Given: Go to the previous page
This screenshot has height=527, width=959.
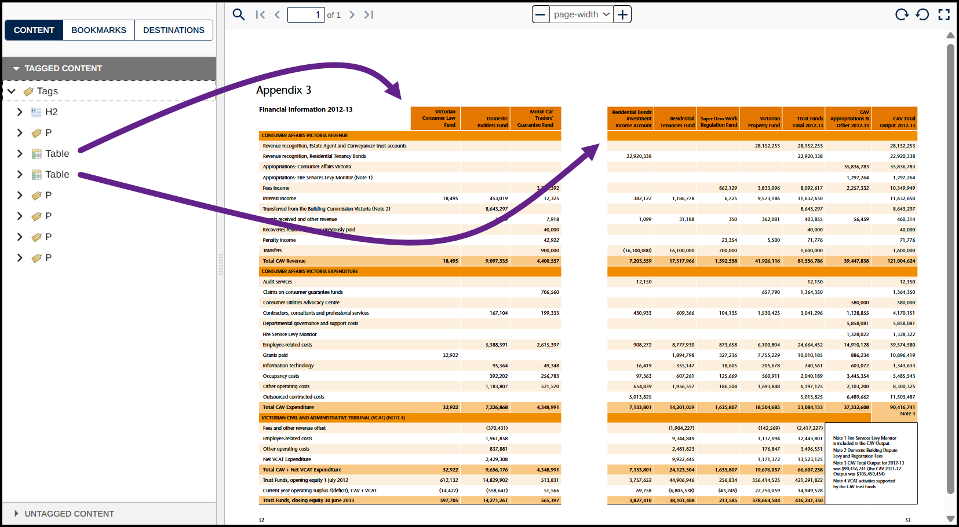Looking at the screenshot, I should (277, 14).
